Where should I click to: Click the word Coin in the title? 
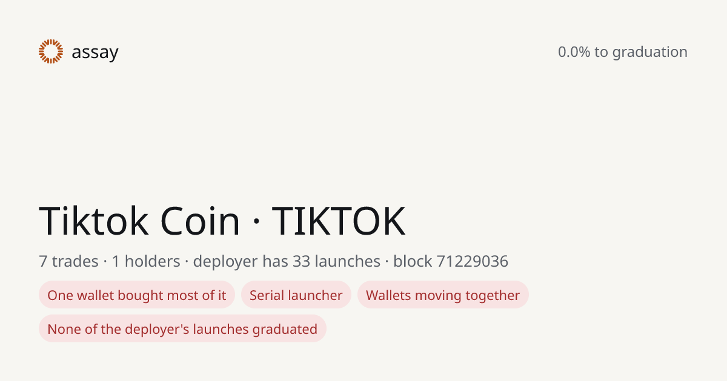[x=200, y=221]
